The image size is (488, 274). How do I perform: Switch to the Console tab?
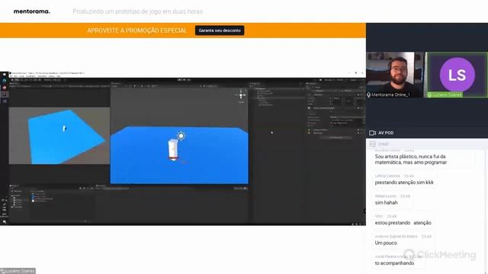coord(101,186)
